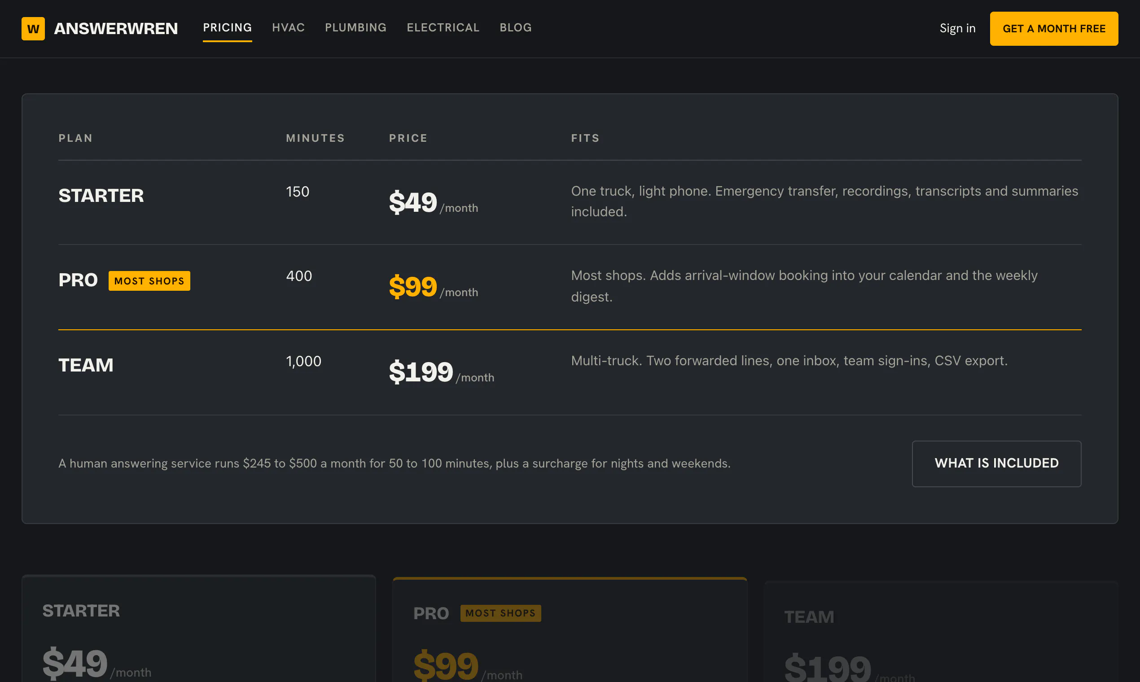Click the $49 price on Starter card
Viewport: 1140px width, 682px height.
point(75,663)
